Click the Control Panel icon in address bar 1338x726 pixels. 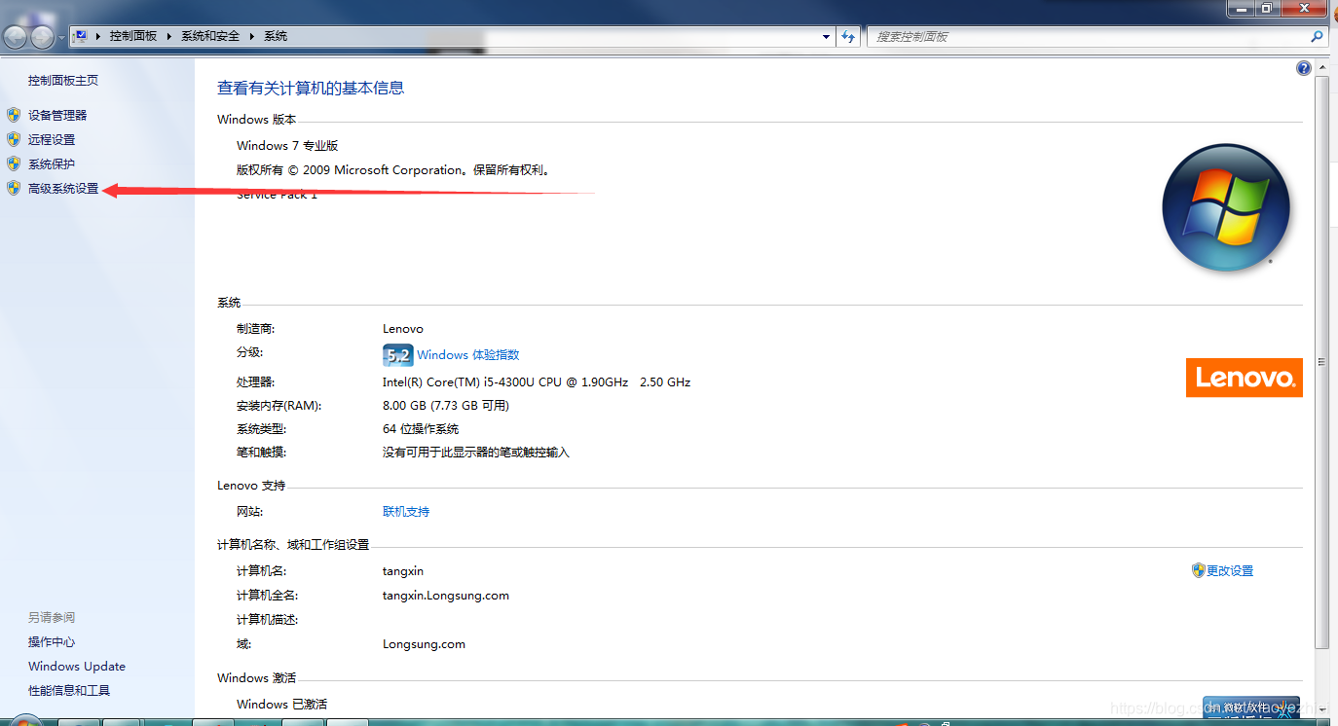click(81, 36)
